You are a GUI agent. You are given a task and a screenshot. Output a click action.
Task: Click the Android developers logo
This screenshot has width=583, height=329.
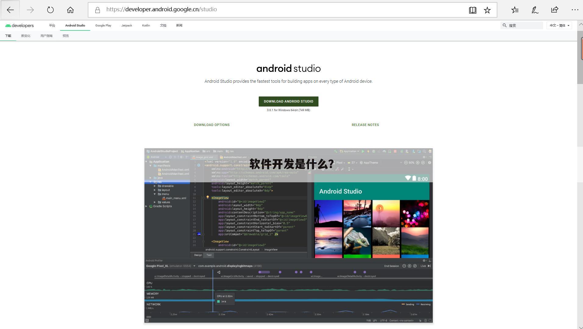(x=20, y=26)
